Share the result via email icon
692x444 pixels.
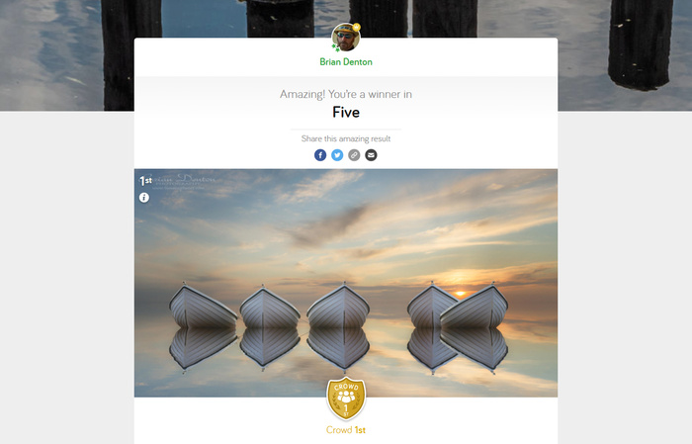pyautogui.click(x=371, y=155)
